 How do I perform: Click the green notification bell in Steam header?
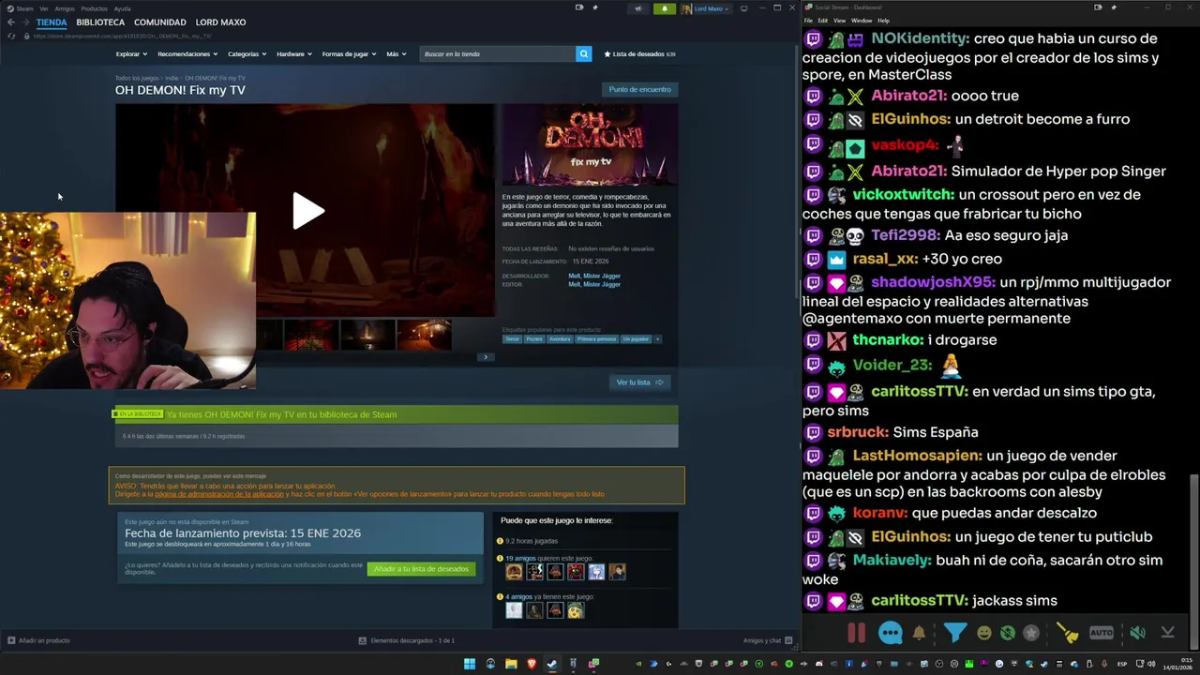coord(665,8)
